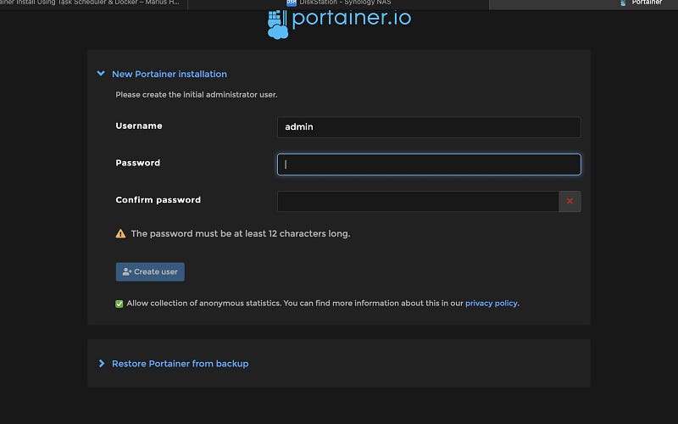Screen dimensions: 678x424
Task: Click the Confirm password label
Action: point(158,200)
